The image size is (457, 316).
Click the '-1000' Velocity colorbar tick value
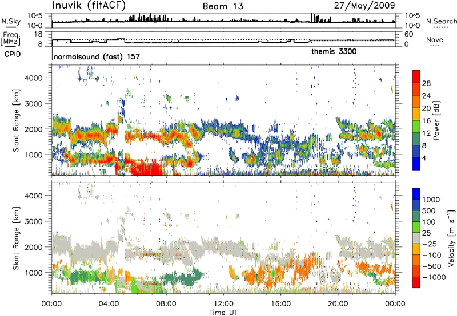tap(434, 277)
